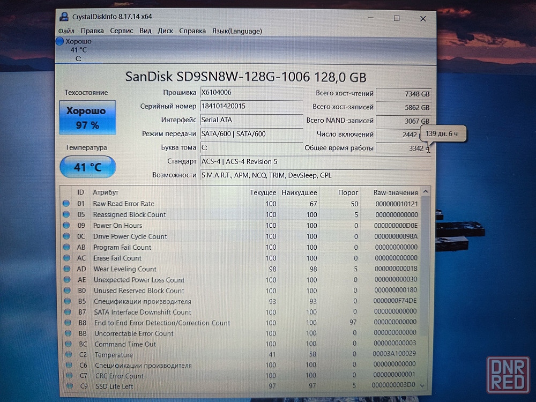Click the Хорошо 97 % health status button
This screenshot has height=402, width=536.
click(88, 117)
